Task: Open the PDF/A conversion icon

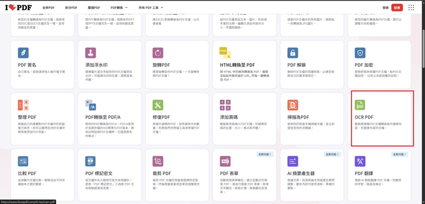Action: 90,105
